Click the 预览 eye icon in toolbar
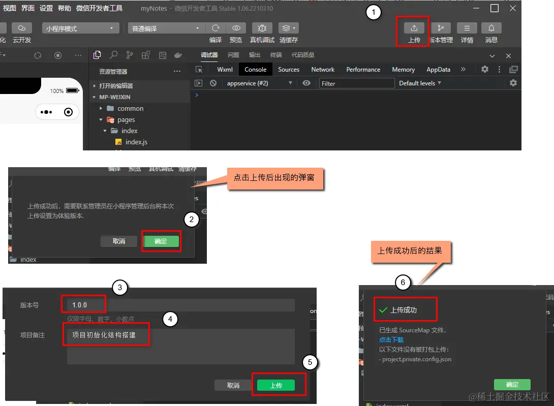The width and height of the screenshot is (554, 406). pos(236,28)
